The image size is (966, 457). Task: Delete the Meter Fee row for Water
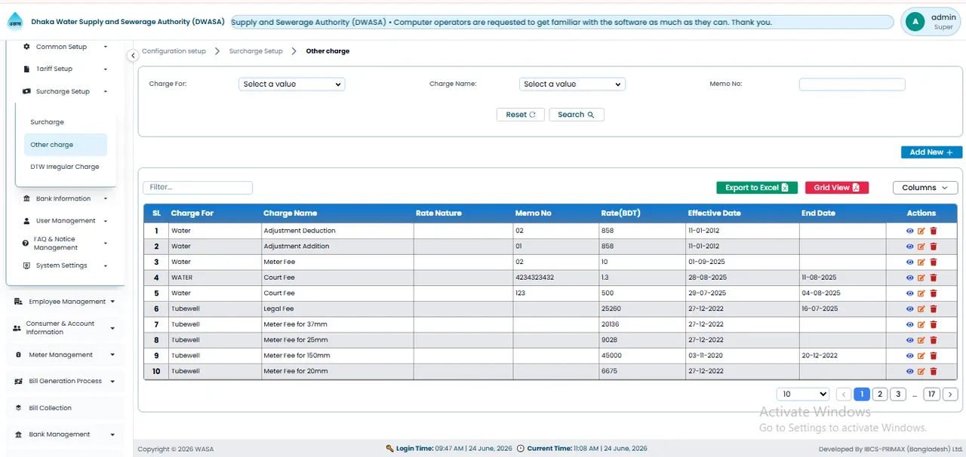[934, 262]
